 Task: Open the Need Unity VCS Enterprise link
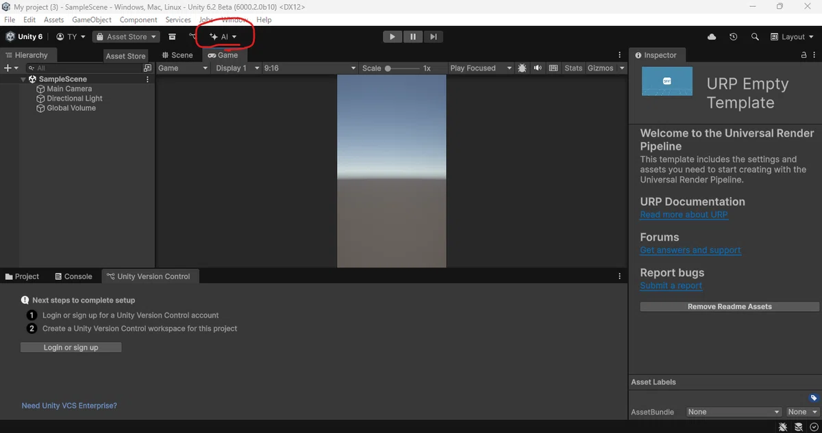[69, 406]
